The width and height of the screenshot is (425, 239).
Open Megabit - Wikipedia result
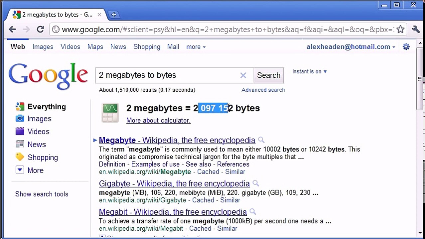pos(173,212)
